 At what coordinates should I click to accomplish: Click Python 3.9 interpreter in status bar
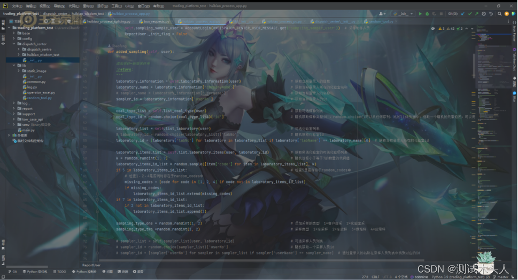tap(460, 277)
